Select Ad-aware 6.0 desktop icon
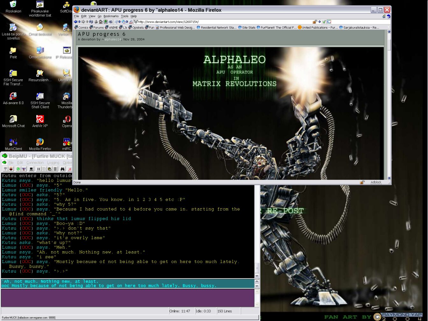 click(13, 98)
